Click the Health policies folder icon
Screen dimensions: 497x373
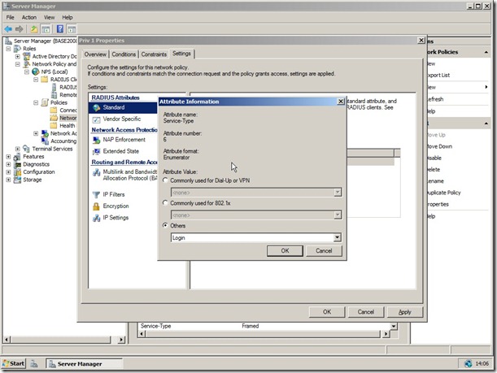point(54,126)
